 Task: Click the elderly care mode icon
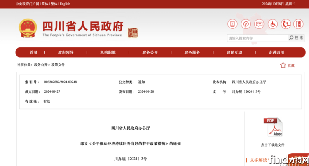(286, 24)
